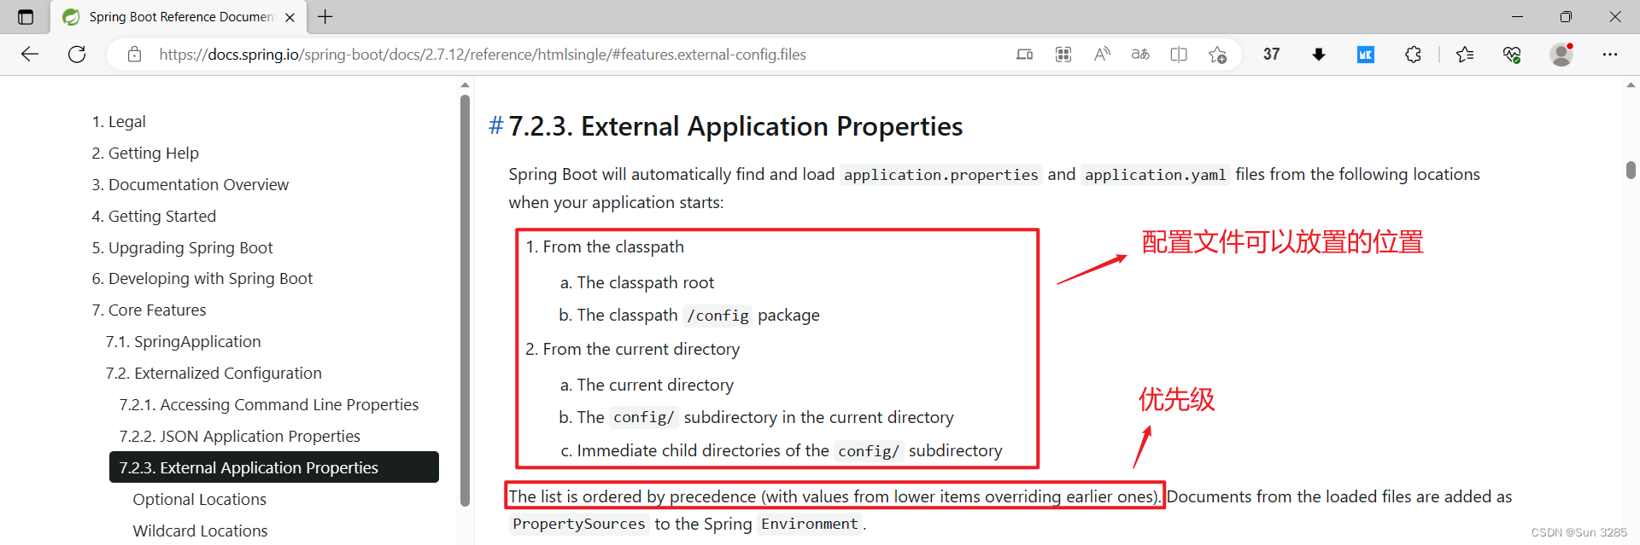
Task: Go back to the previous page
Action: click(30, 55)
